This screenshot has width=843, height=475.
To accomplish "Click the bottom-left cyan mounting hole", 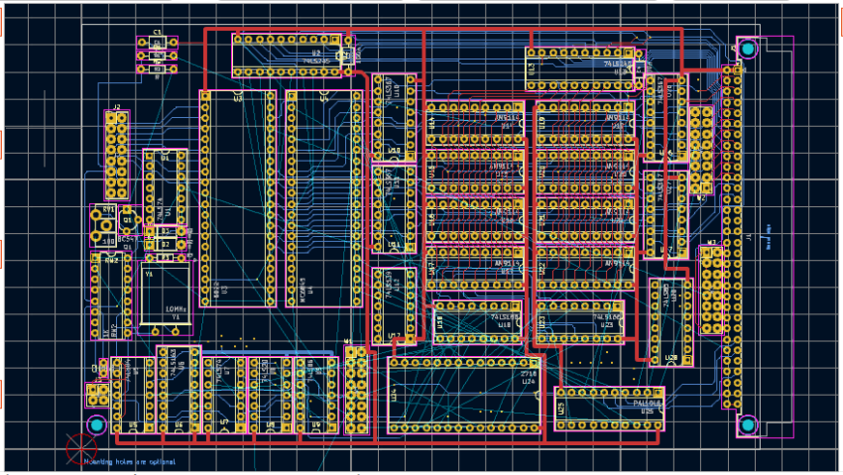I will pyautogui.click(x=97, y=425).
